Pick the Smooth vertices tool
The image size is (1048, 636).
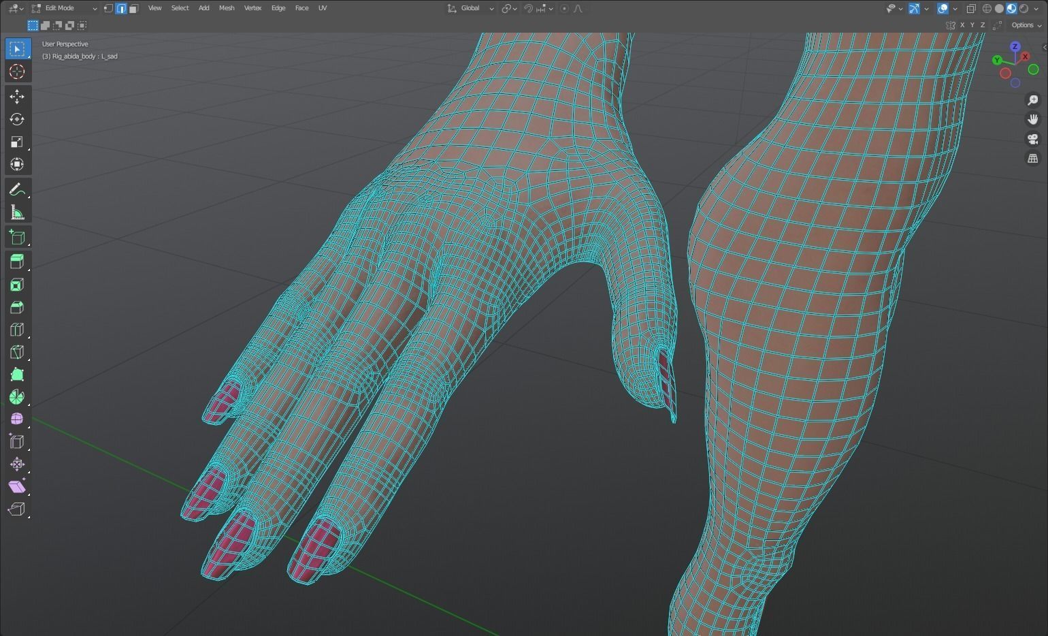17,419
